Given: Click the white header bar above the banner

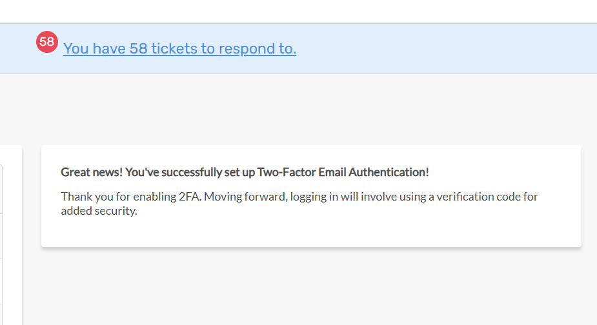Looking at the screenshot, I should [x=297, y=11].
